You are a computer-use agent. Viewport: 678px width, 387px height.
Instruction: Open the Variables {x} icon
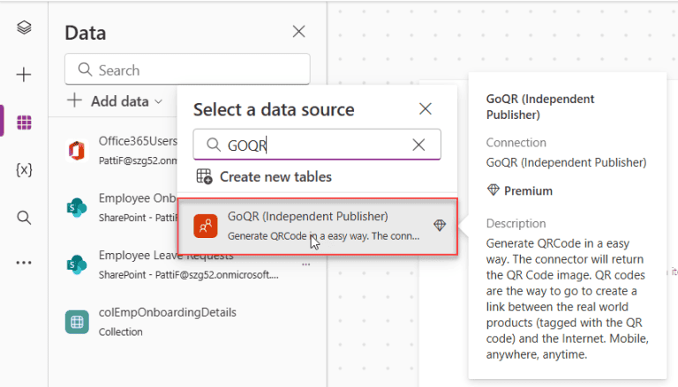pyautogui.click(x=24, y=170)
